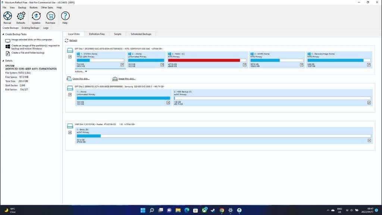Toggle the GPT Disk 1 whole-disk checkbox
The height and width of the screenshot is (215, 382).
[x=70, y=57]
